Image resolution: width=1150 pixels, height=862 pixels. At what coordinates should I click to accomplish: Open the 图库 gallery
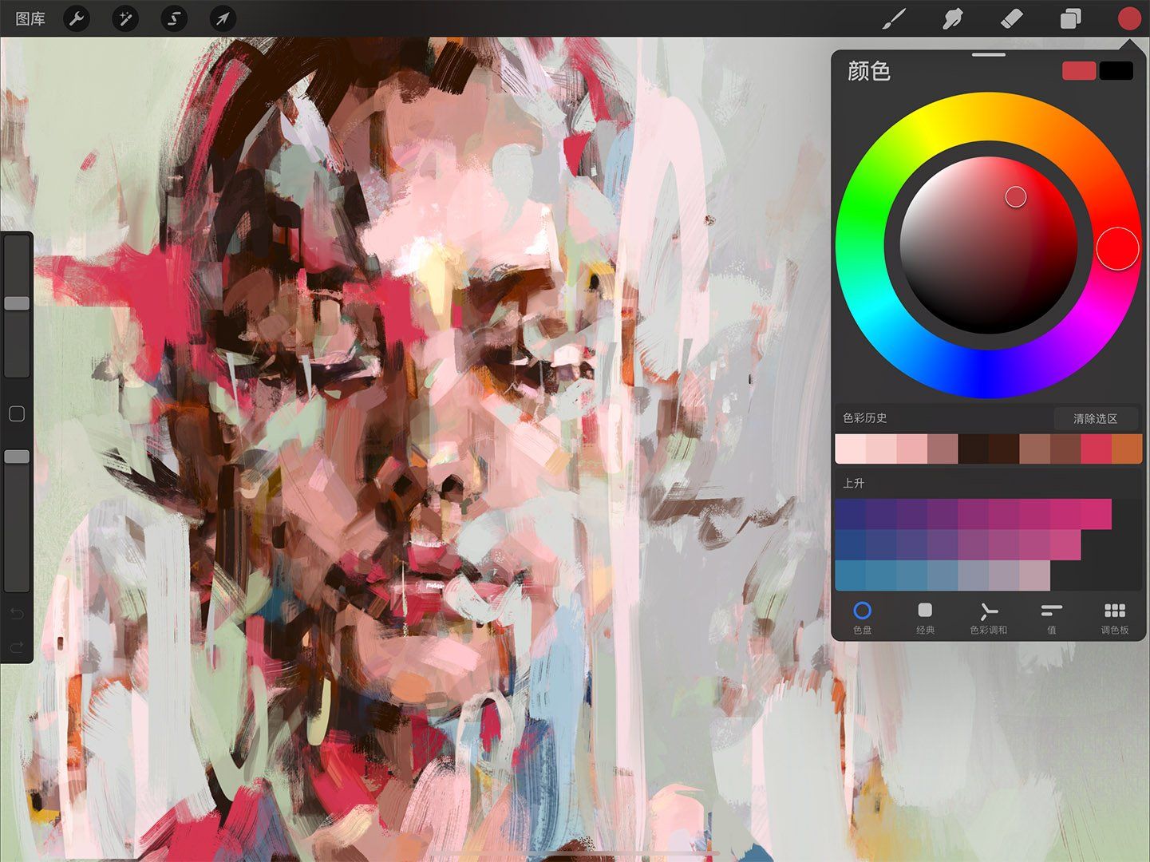[x=29, y=18]
